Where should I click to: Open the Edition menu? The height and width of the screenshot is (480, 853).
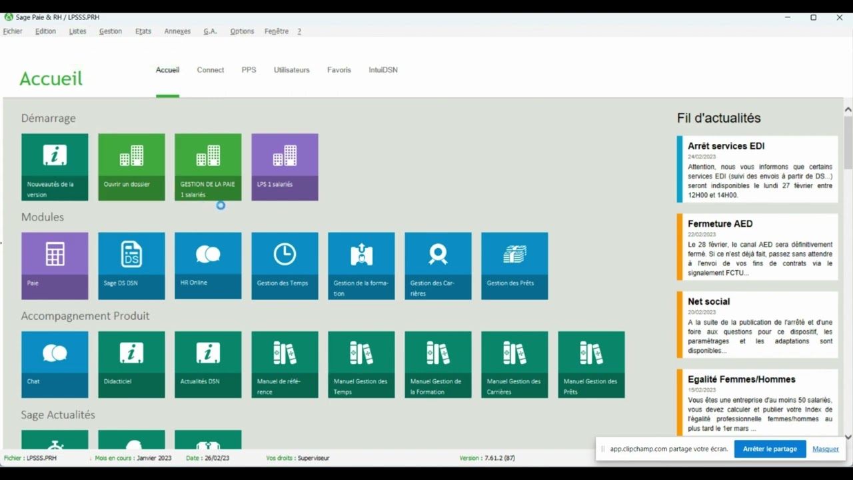tap(45, 31)
